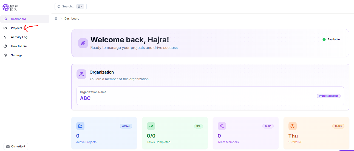Click the Team Tao logo icon

pyautogui.click(x=6, y=7)
